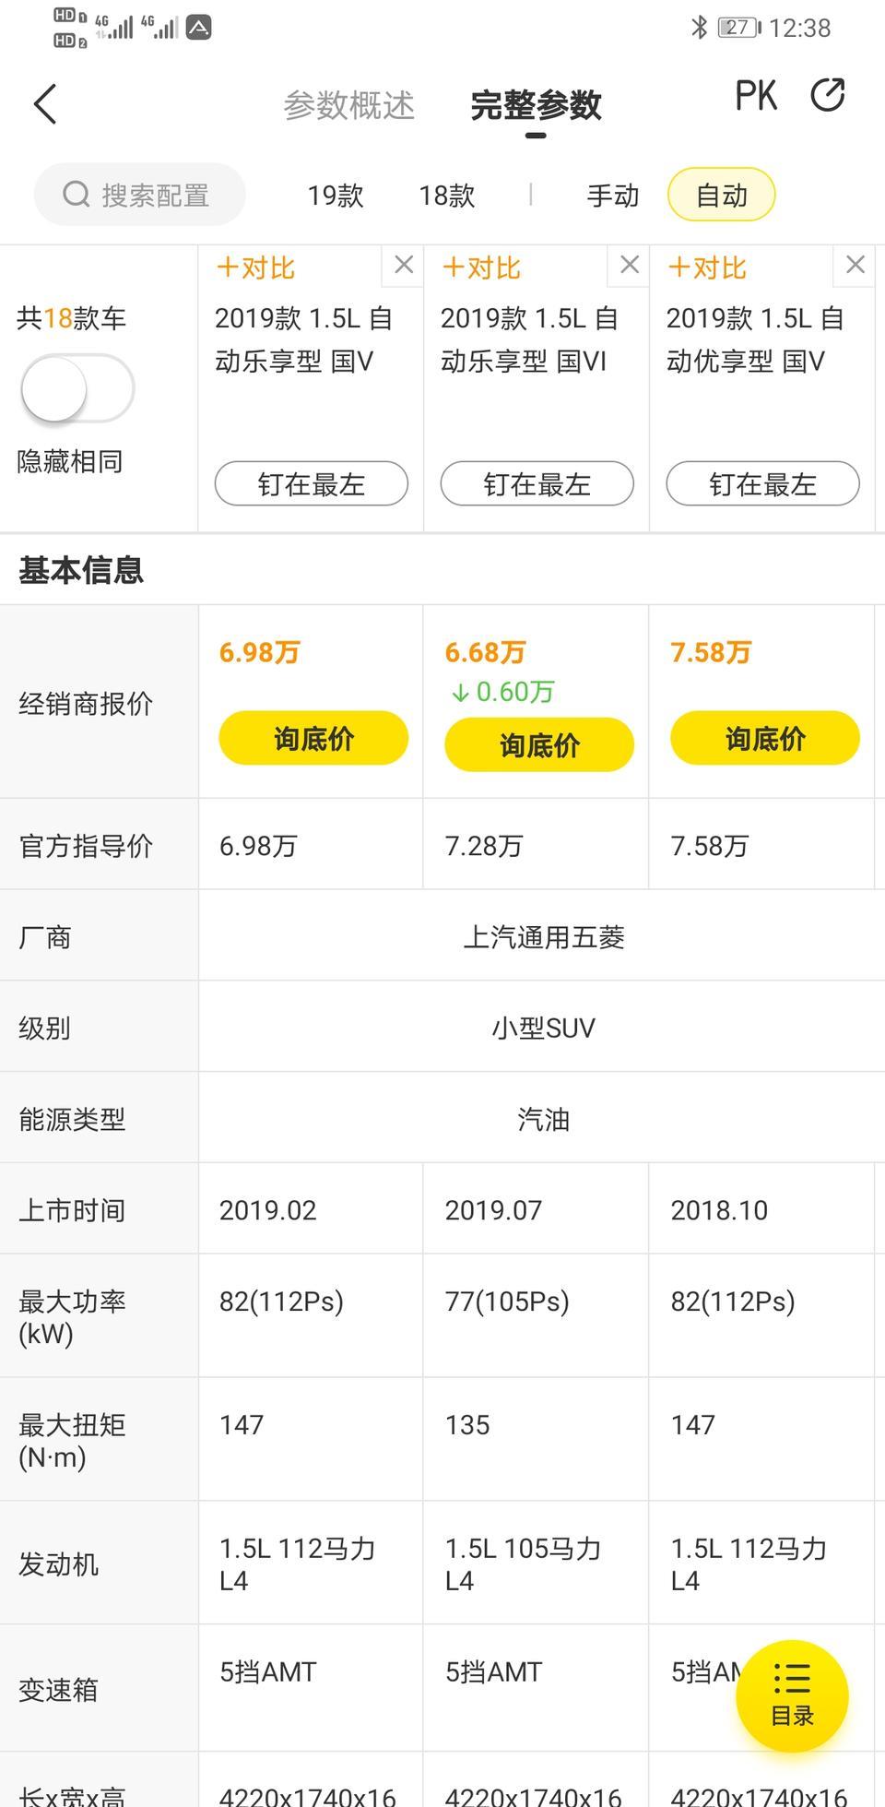The image size is (885, 1807).
Task: Remove the 乐享型 国VI column
Action: [629, 266]
